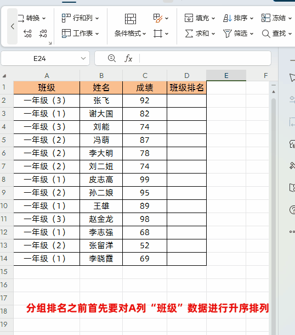The width and height of the screenshot is (295, 335).
Task: Click the 筛选 (Filter) button
Action: pos(238,33)
